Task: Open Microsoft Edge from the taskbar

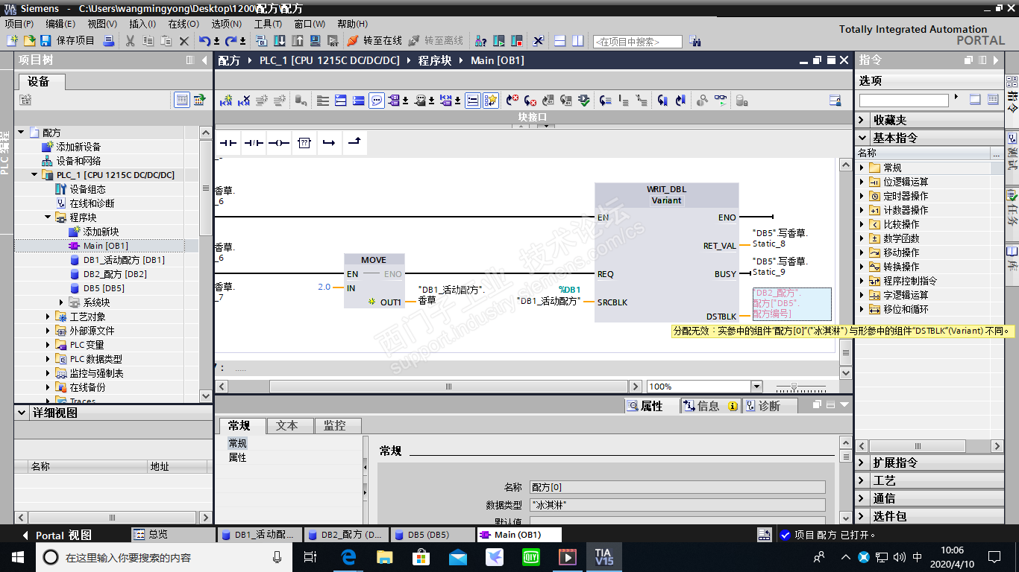Action: coord(348,556)
